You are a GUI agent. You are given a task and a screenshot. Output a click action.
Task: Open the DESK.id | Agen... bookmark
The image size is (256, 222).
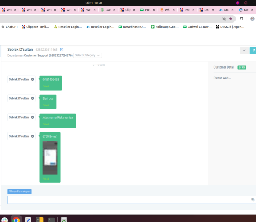pos(230,27)
